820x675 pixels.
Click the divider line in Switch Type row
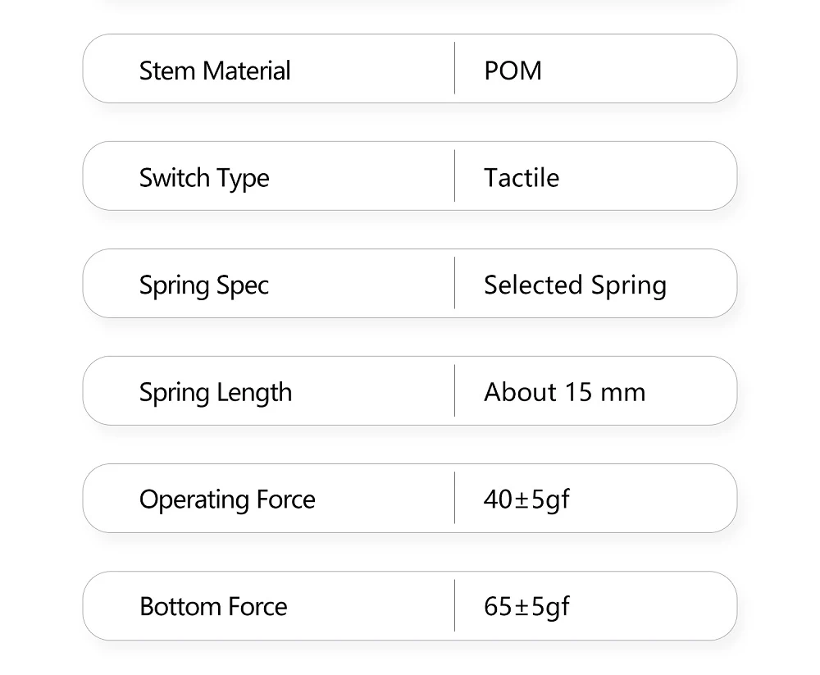454,176
